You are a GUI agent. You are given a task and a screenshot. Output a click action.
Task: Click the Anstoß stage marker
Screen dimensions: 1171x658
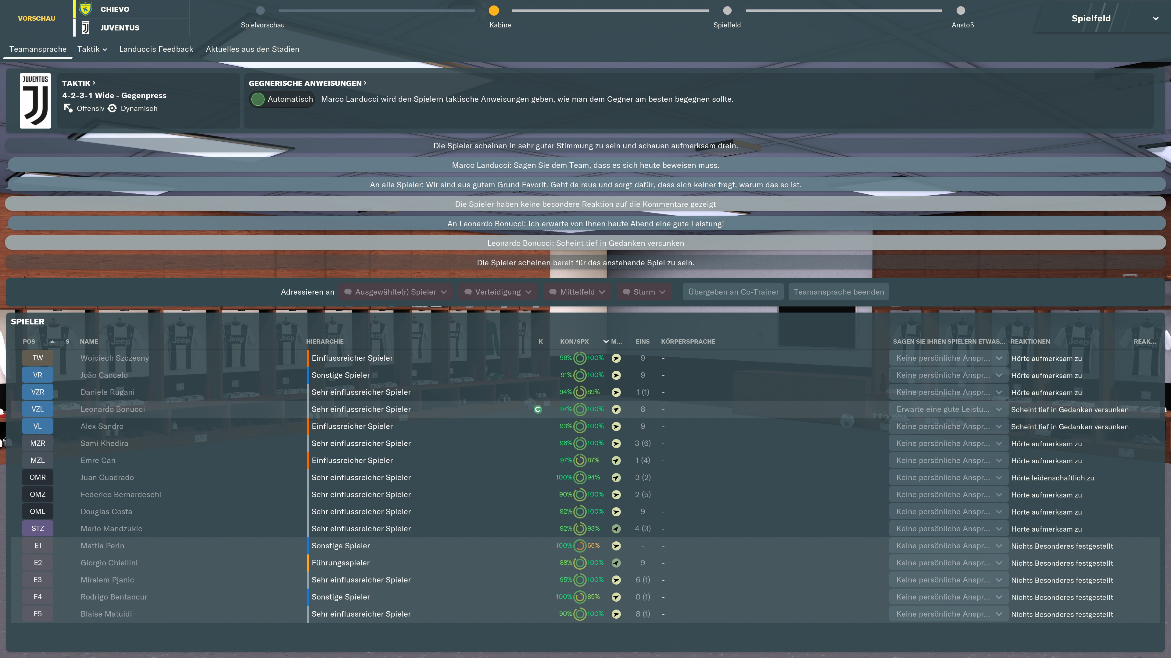click(961, 10)
